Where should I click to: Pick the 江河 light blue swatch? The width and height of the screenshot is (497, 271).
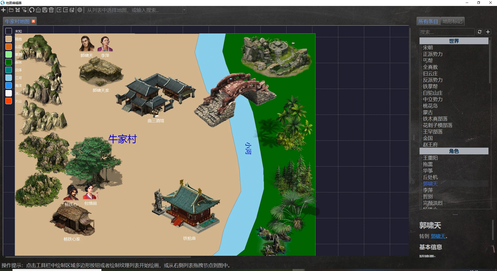pos(9,78)
